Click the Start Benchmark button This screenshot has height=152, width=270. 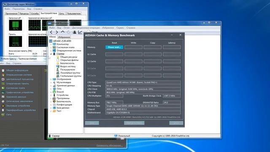click(x=134, y=123)
